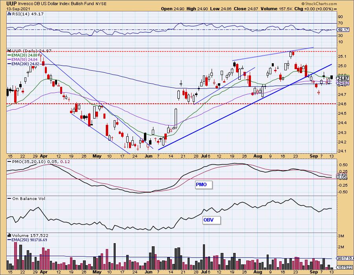This screenshot has height=275, width=354.
Task: Click the small icon beside RSI(14) label
Action: (x=9, y=14)
